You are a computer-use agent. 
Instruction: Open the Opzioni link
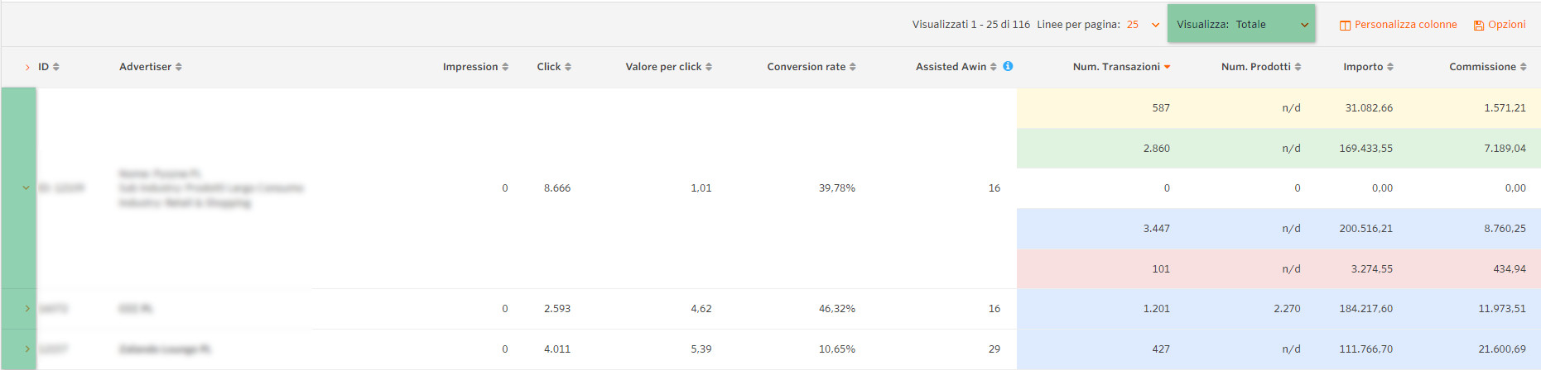coord(1506,25)
